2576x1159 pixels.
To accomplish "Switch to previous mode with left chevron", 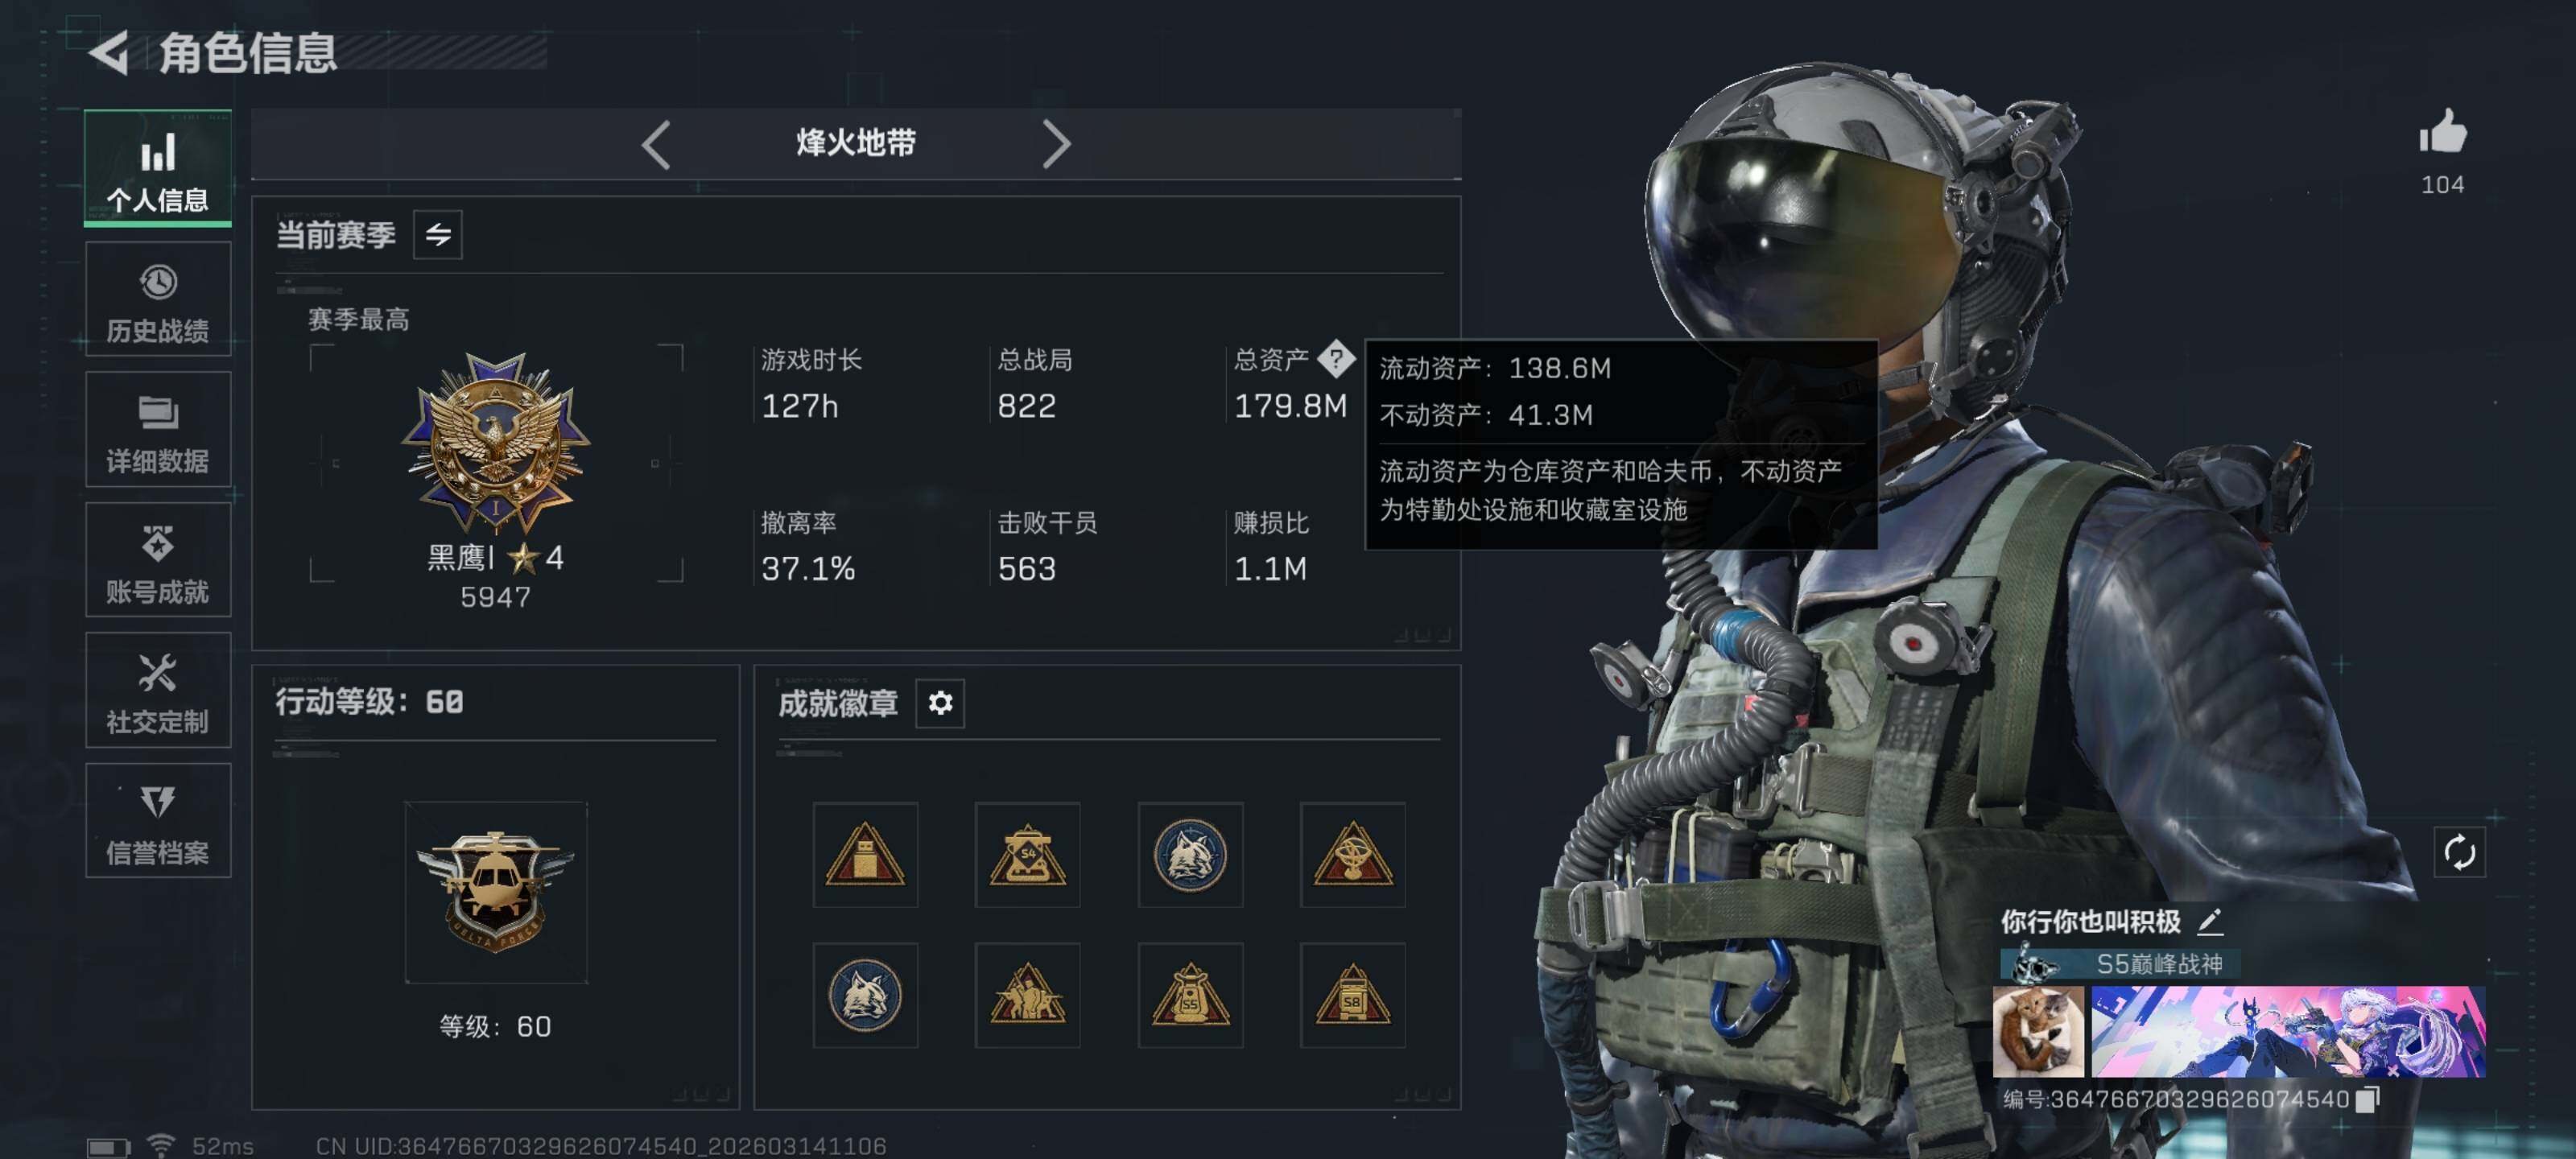I will [656, 144].
